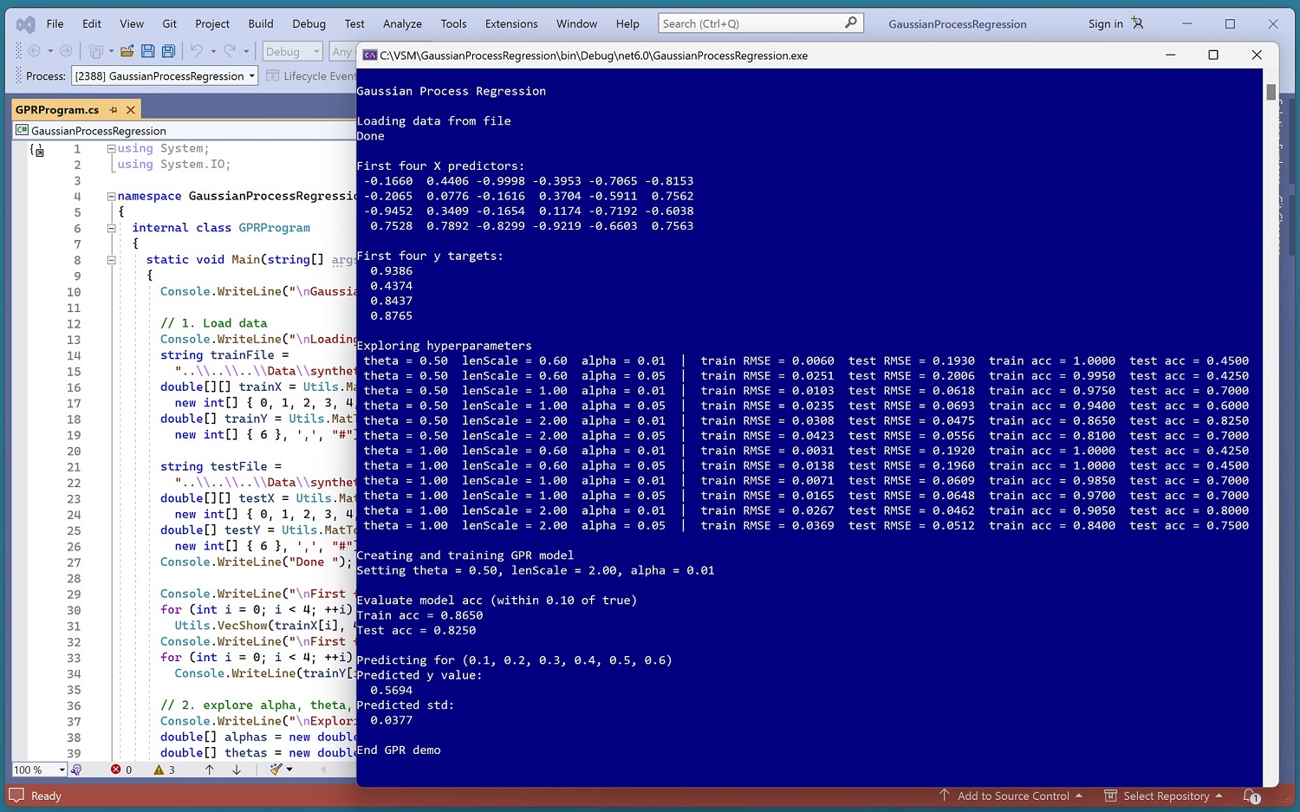Click the notifications bell in status bar
Viewport: 1300px width, 812px height.
click(1250, 796)
